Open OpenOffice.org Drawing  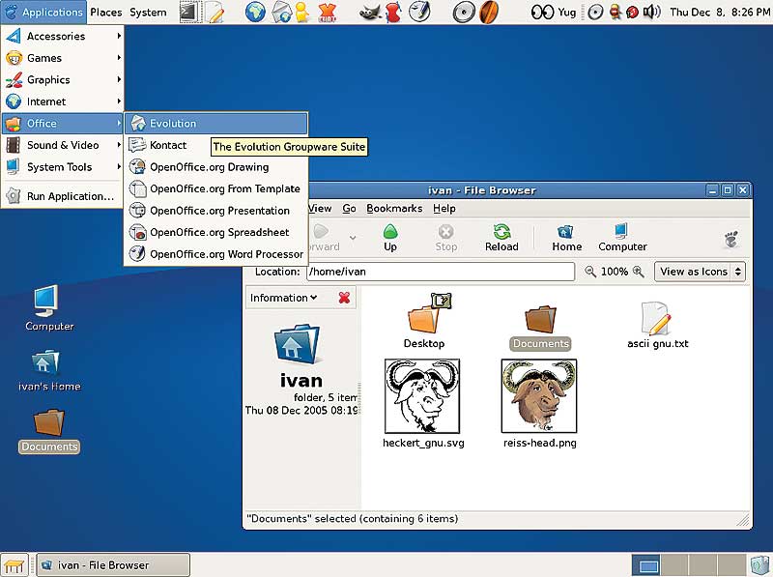pyautogui.click(x=216, y=166)
